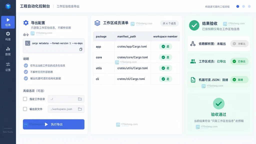Click the green check icon beside 结果验收
Screen dimensions: 256x144
(x=194, y=25)
